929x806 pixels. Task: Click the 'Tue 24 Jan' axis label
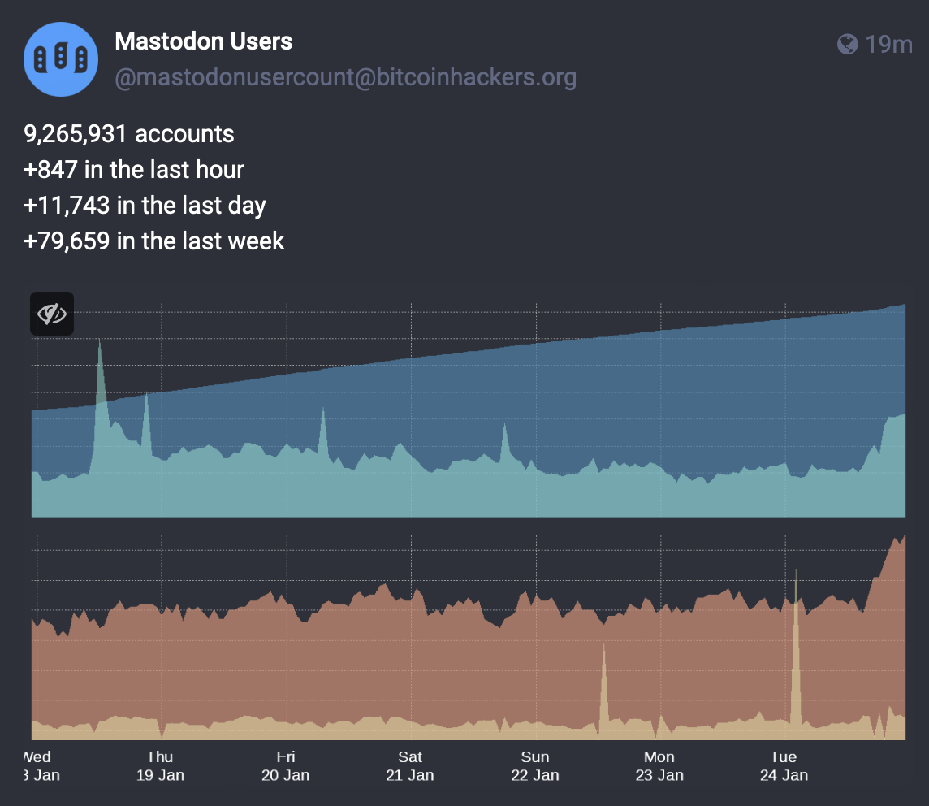click(x=784, y=765)
